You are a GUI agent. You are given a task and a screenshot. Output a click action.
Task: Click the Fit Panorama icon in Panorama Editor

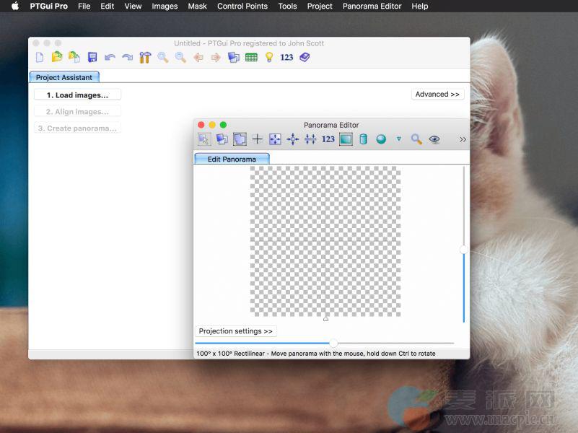tap(275, 139)
